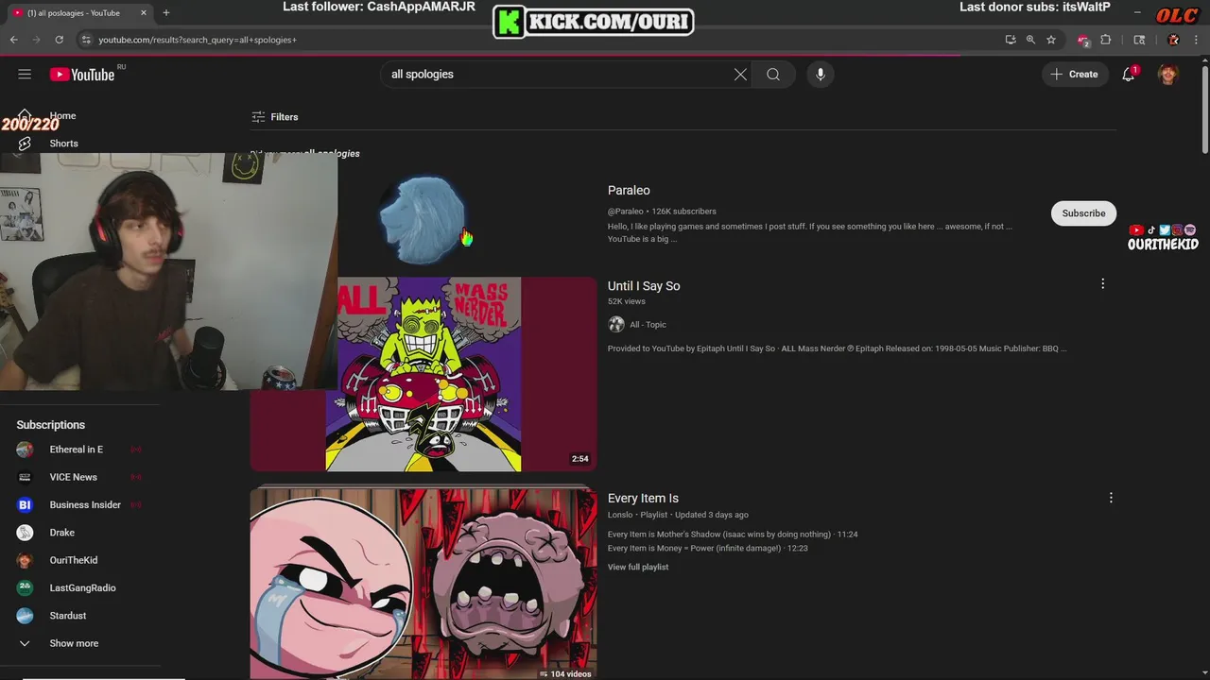The height and width of the screenshot is (680, 1210).
Task: Click suggested spelling all apologies
Action: (332, 153)
